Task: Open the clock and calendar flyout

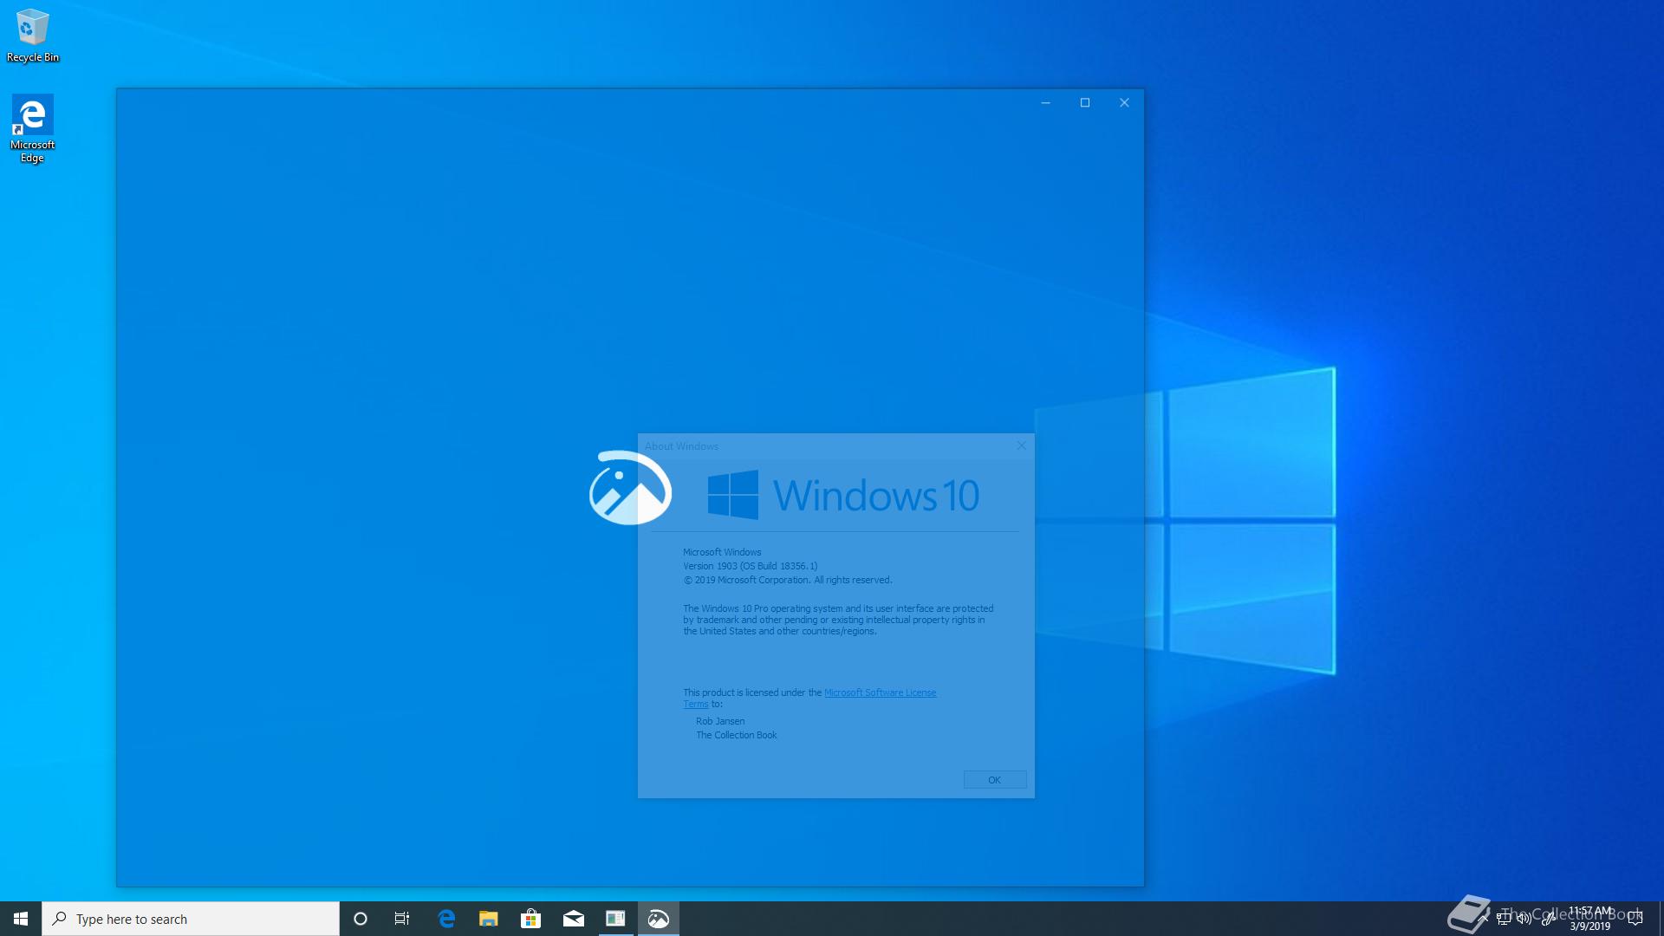Action: point(1590,919)
